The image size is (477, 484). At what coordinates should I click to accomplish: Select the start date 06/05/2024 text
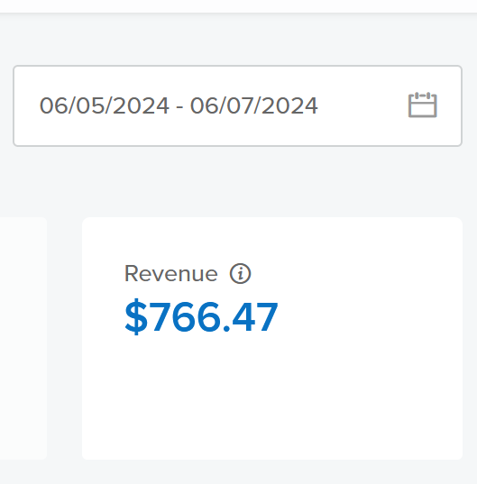tap(105, 105)
